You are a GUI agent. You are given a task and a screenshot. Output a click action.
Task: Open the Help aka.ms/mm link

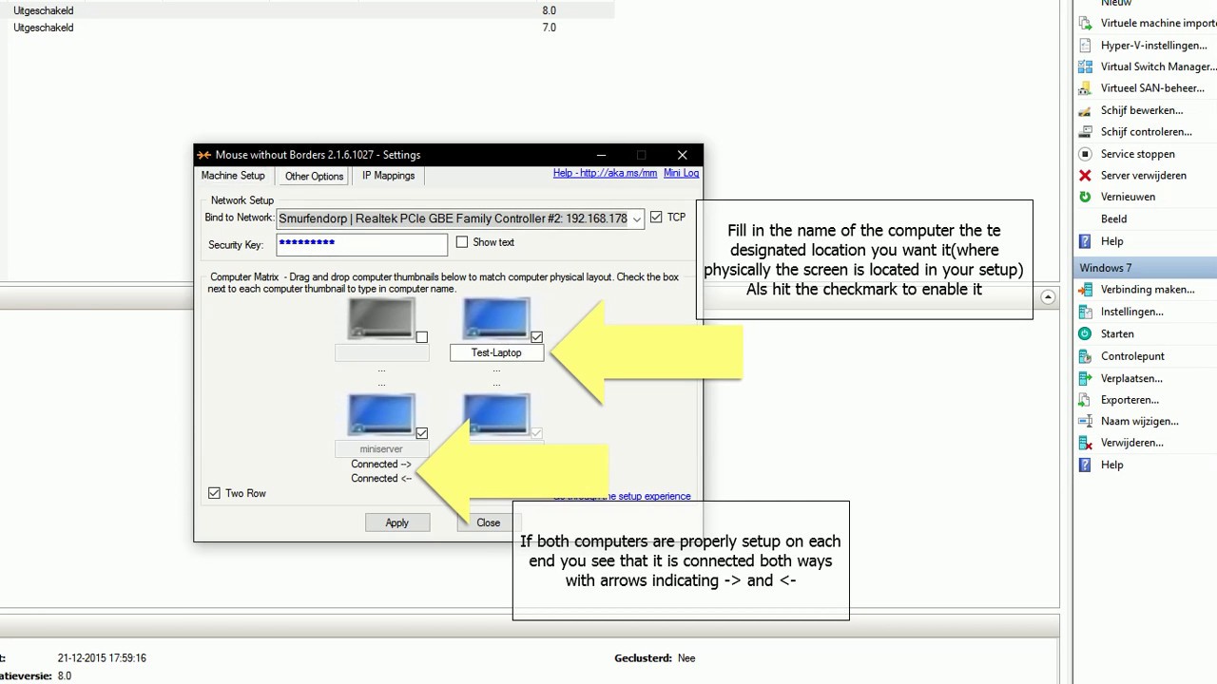[x=605, y=173]
